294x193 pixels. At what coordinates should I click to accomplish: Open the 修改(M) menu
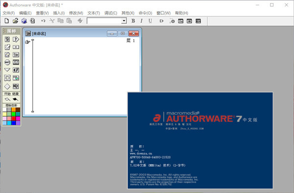tap(76, 13)
